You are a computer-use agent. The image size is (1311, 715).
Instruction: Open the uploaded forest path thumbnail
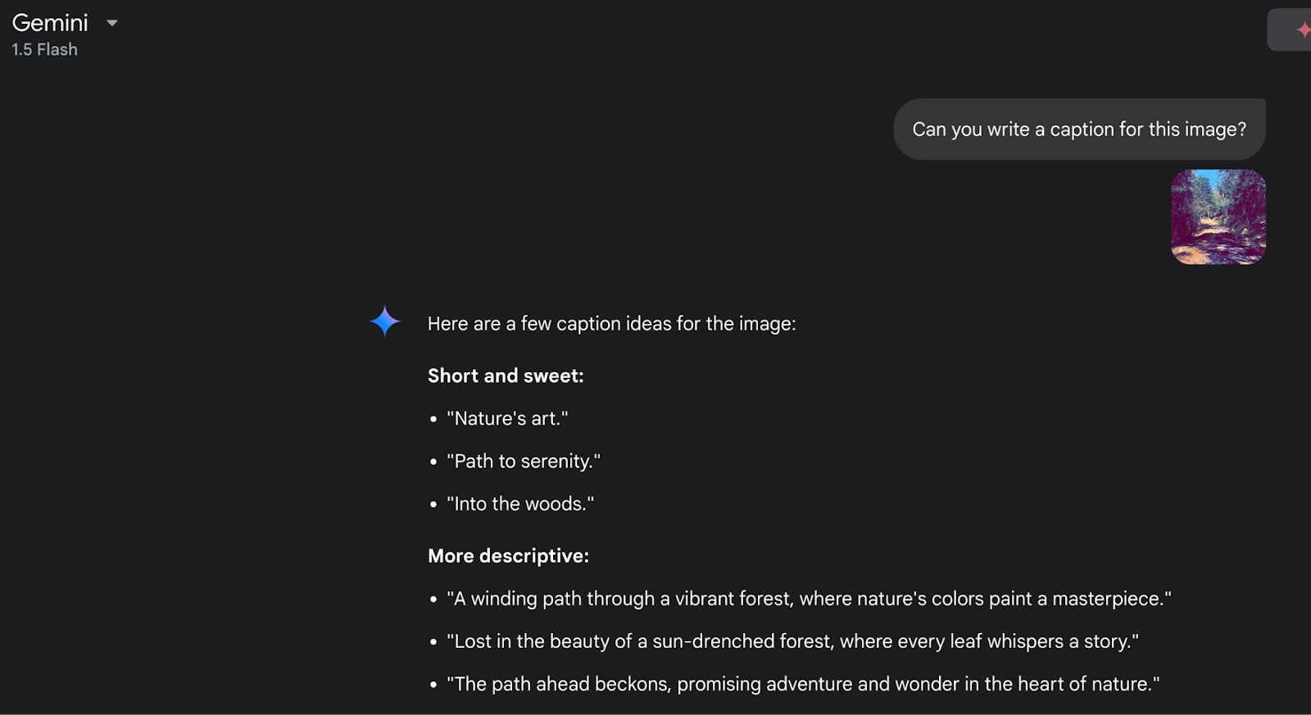click(x=1218, y=217)
